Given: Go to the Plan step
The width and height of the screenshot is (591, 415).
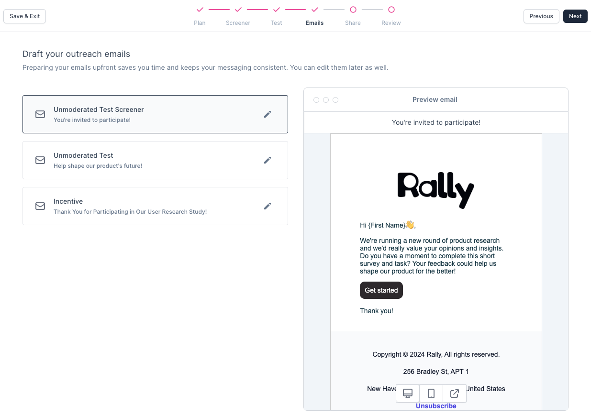Looking at the screenshot, I should (200, 15).
